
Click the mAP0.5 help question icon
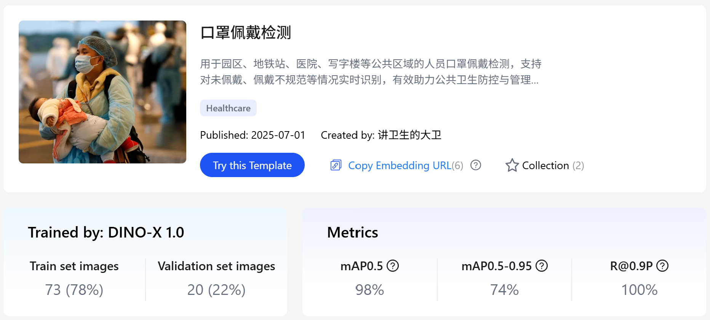pos(393,266)
